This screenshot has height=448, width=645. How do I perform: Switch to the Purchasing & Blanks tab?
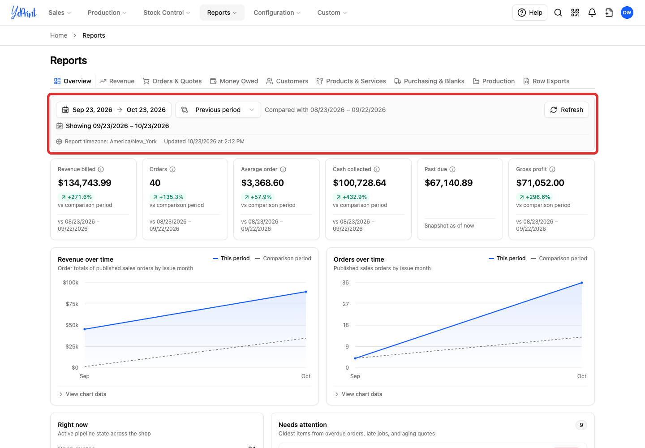coord(429,81)
